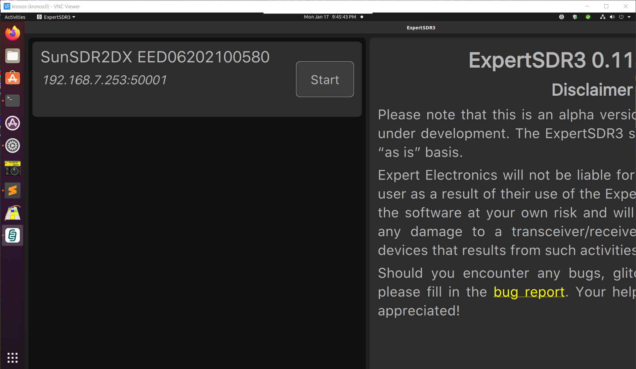This screenshot has width=636, height=369.
Task: Launch the Terminal from the dock
Action: (13, 100)
